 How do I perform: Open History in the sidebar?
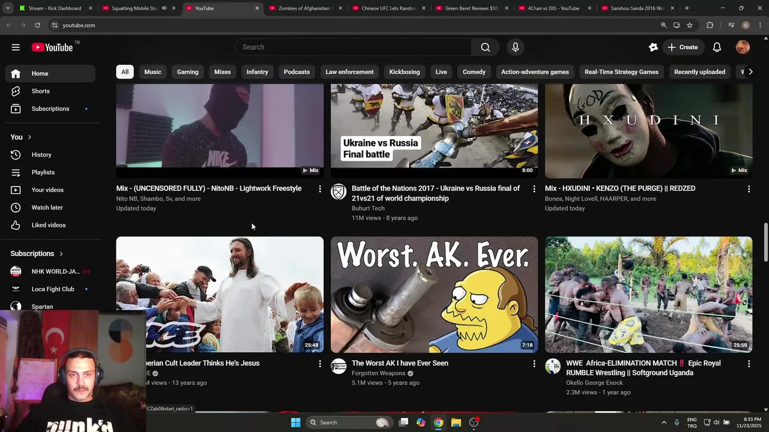[x=50, y=155]
